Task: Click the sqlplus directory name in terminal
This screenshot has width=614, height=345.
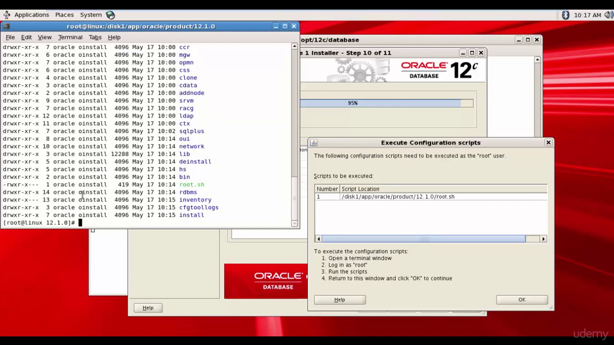Action: 191,131
